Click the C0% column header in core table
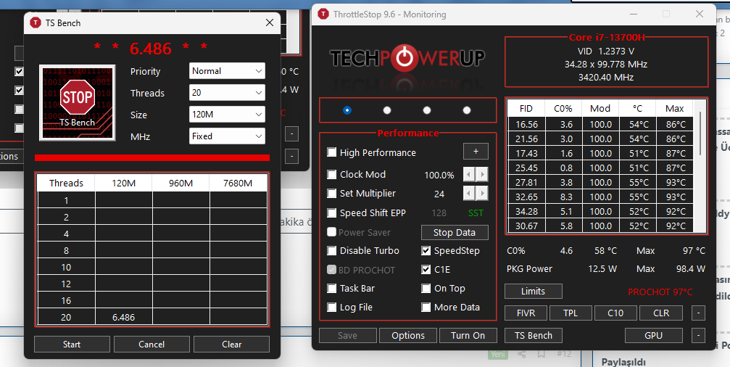 click(563, 109)
